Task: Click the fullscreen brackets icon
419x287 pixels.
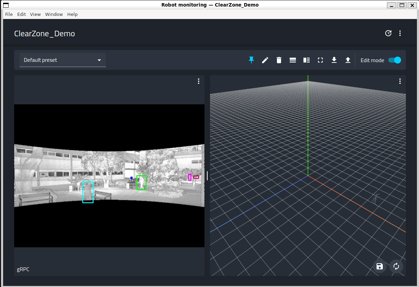Action: (x=320, y=60)
